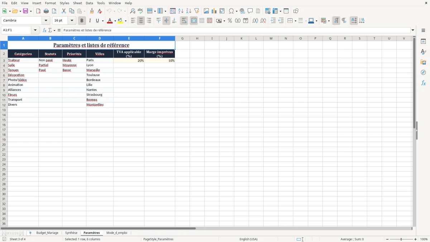430x242 pixels.
Task: Click row 12 header
Action: click(4, 105)
